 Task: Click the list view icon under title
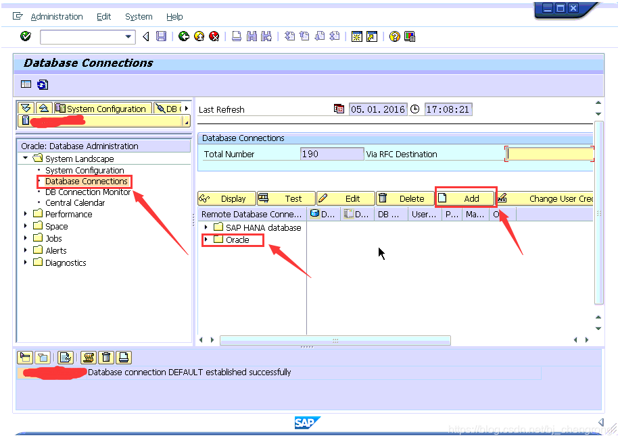[x=26, y=84]
